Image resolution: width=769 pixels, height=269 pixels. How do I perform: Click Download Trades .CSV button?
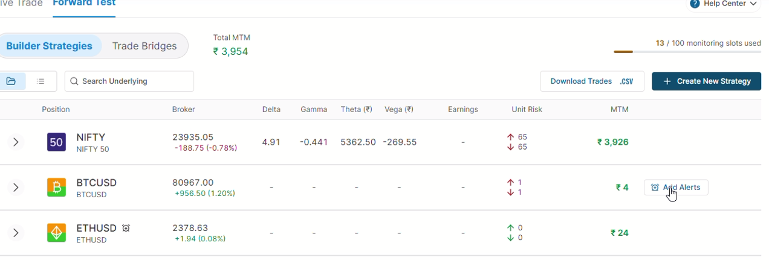592,81
